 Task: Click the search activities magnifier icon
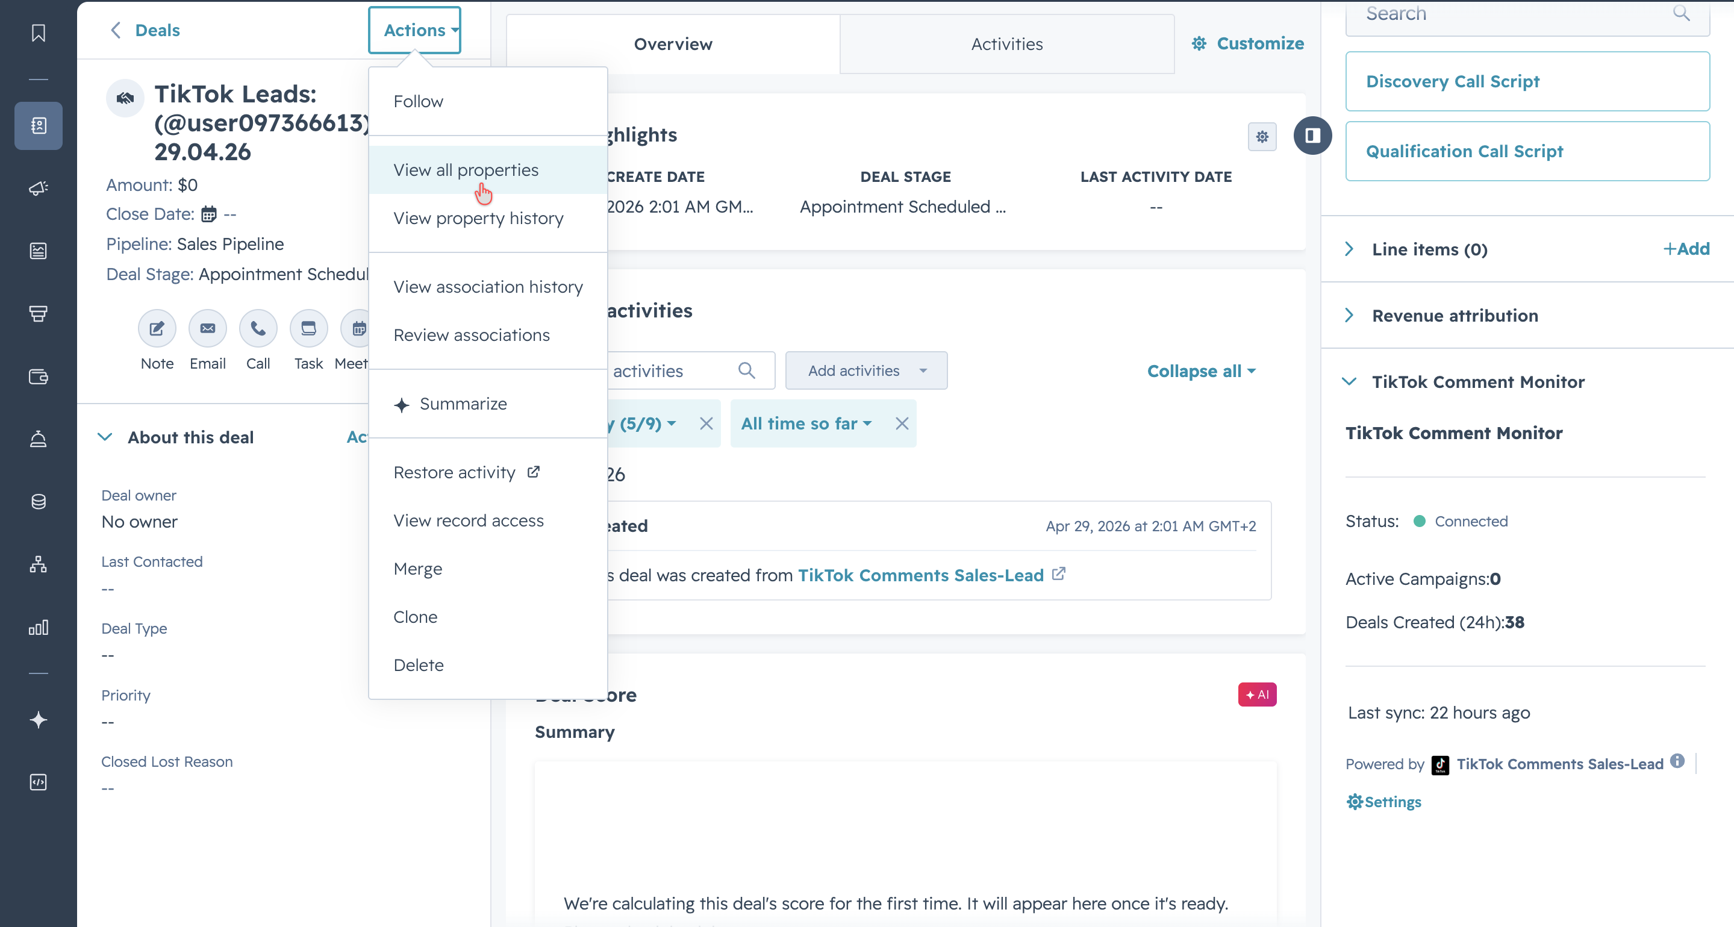coord(746,370)
